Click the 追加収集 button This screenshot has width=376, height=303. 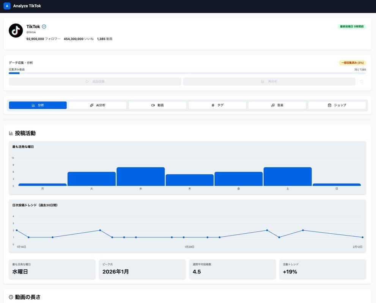click(95, 81)
